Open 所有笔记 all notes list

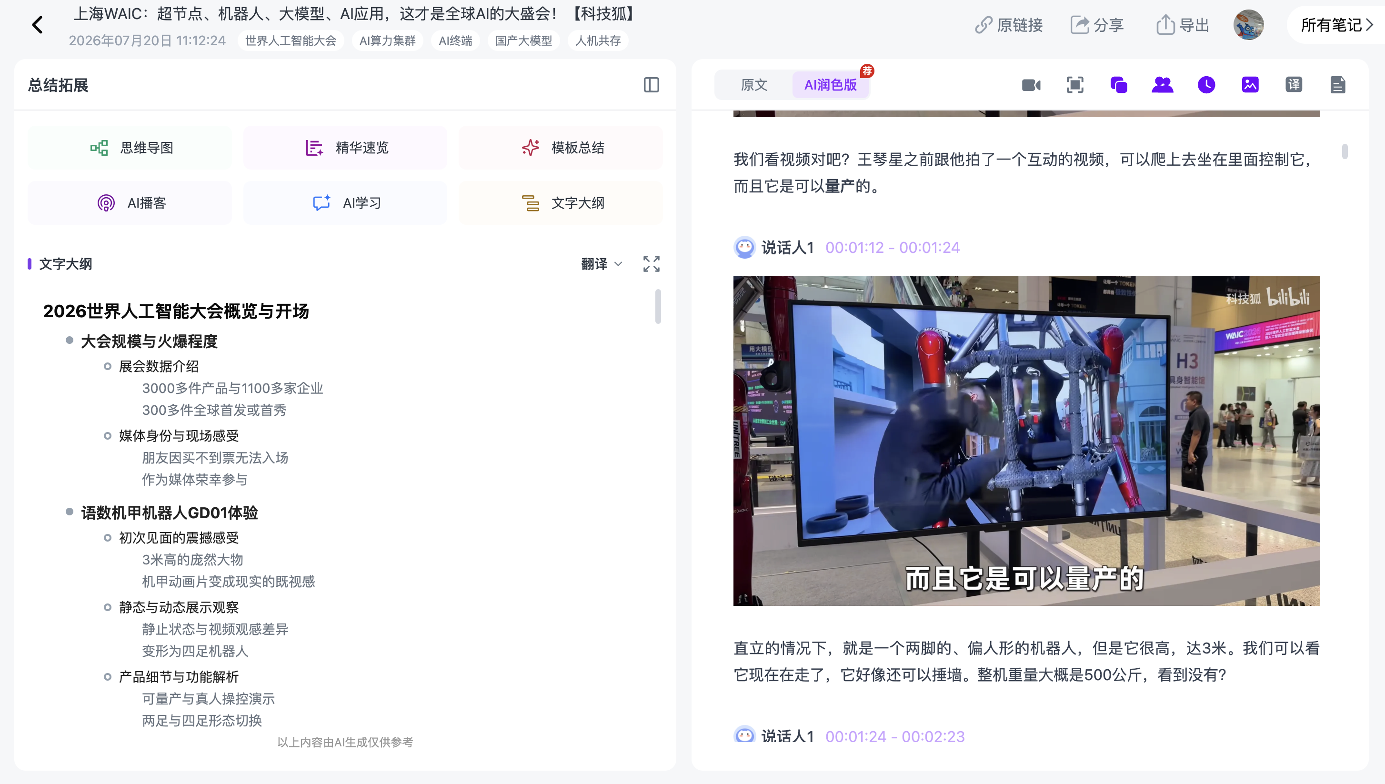click(1336, 25)
